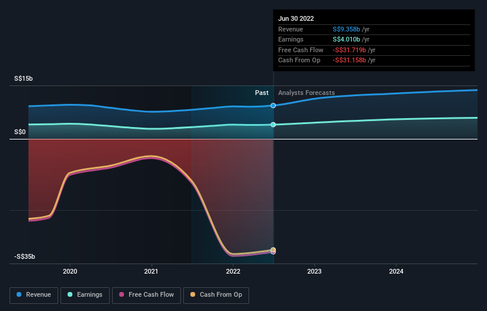The image size is (487, 311).
Task: Click the Earnings row label in tooltip
Action: coord(291,39)
